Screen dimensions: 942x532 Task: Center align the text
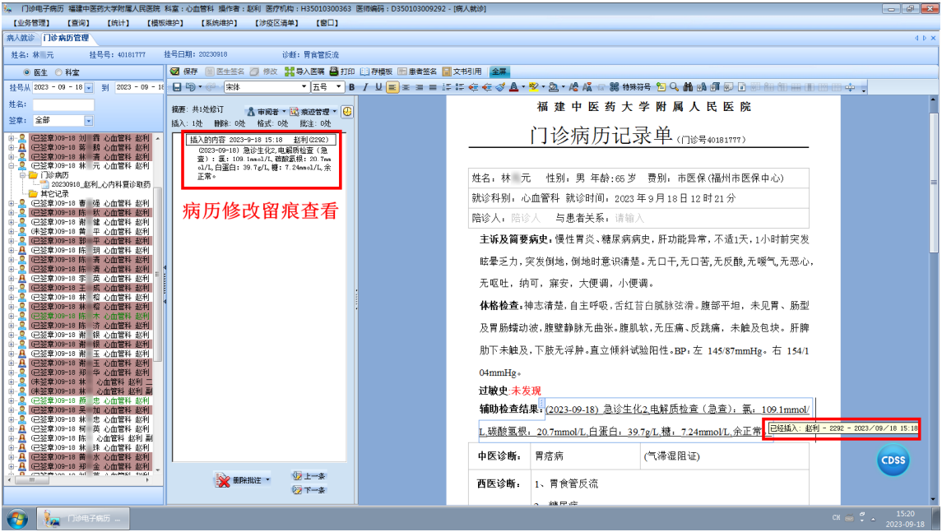tap(406, 87)
